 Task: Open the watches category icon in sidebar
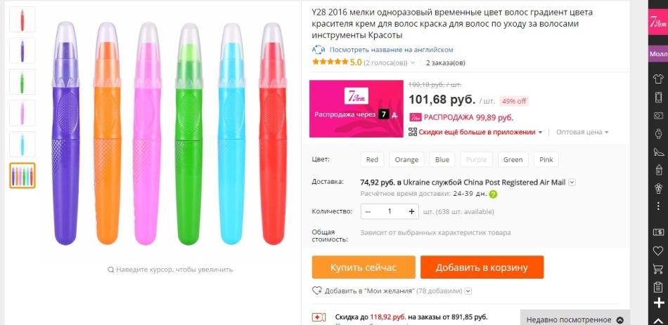[658, 133]
